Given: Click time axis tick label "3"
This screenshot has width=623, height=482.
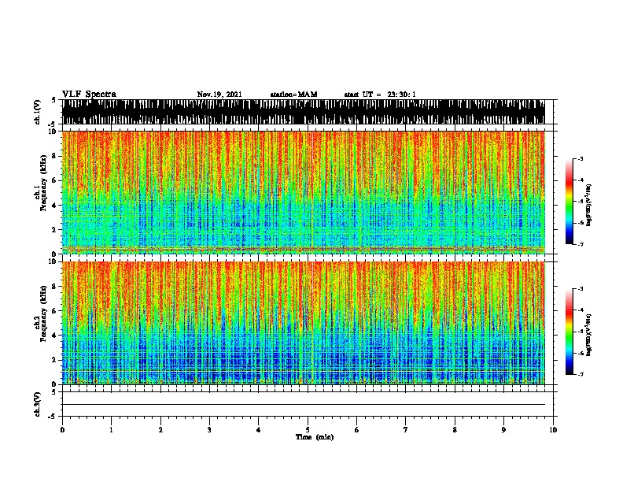Looking at the screenshot, I should [x=209, y=430].
